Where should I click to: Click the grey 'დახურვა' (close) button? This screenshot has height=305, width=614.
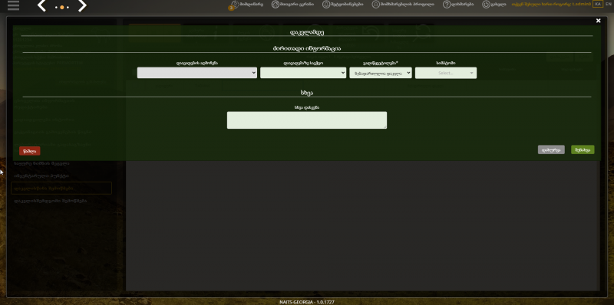point(551,149)
